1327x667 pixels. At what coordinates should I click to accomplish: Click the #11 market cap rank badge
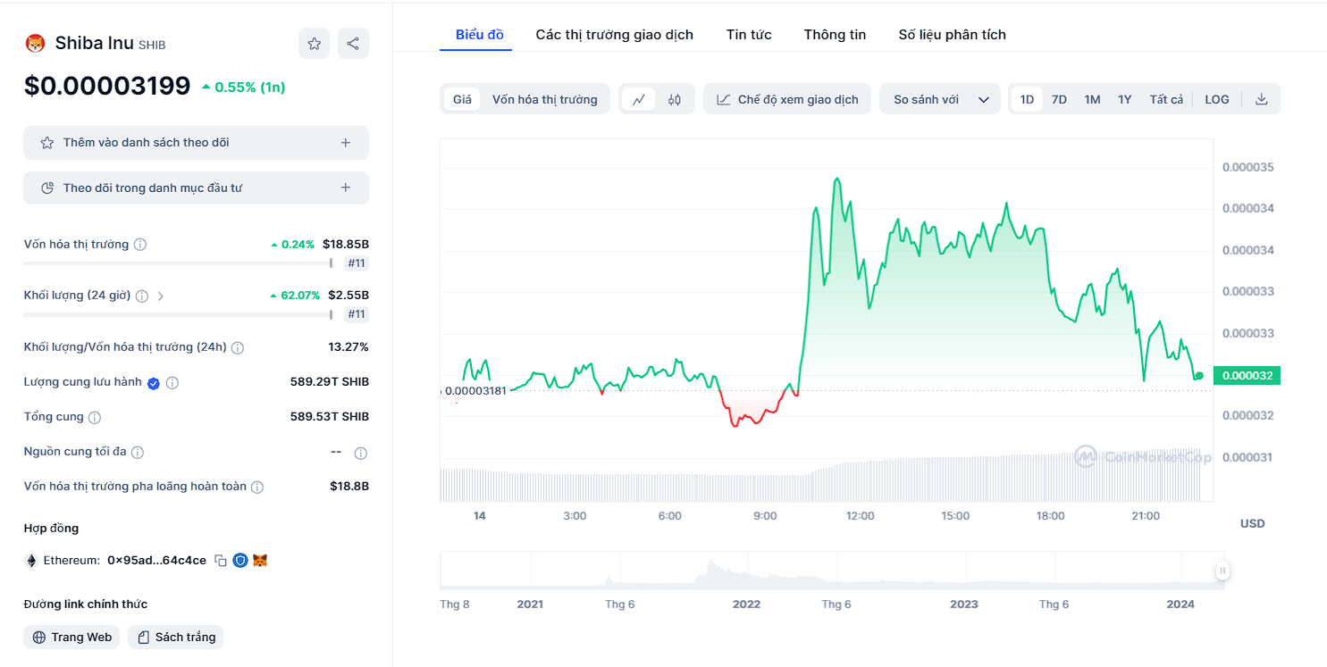click(357, 263)
